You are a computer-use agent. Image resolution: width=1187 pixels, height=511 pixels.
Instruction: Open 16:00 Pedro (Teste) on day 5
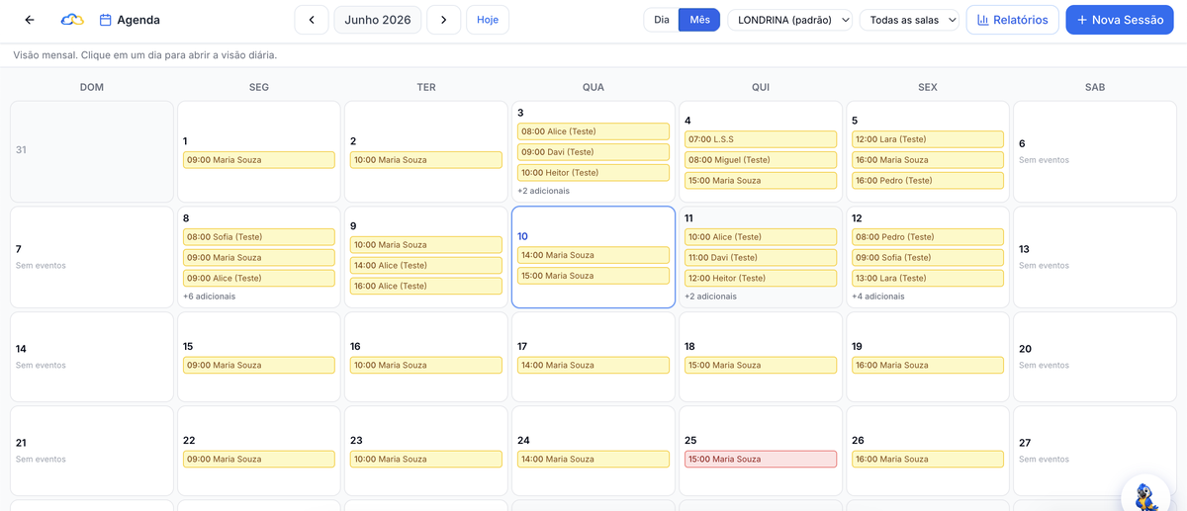(x=928, y=181)
